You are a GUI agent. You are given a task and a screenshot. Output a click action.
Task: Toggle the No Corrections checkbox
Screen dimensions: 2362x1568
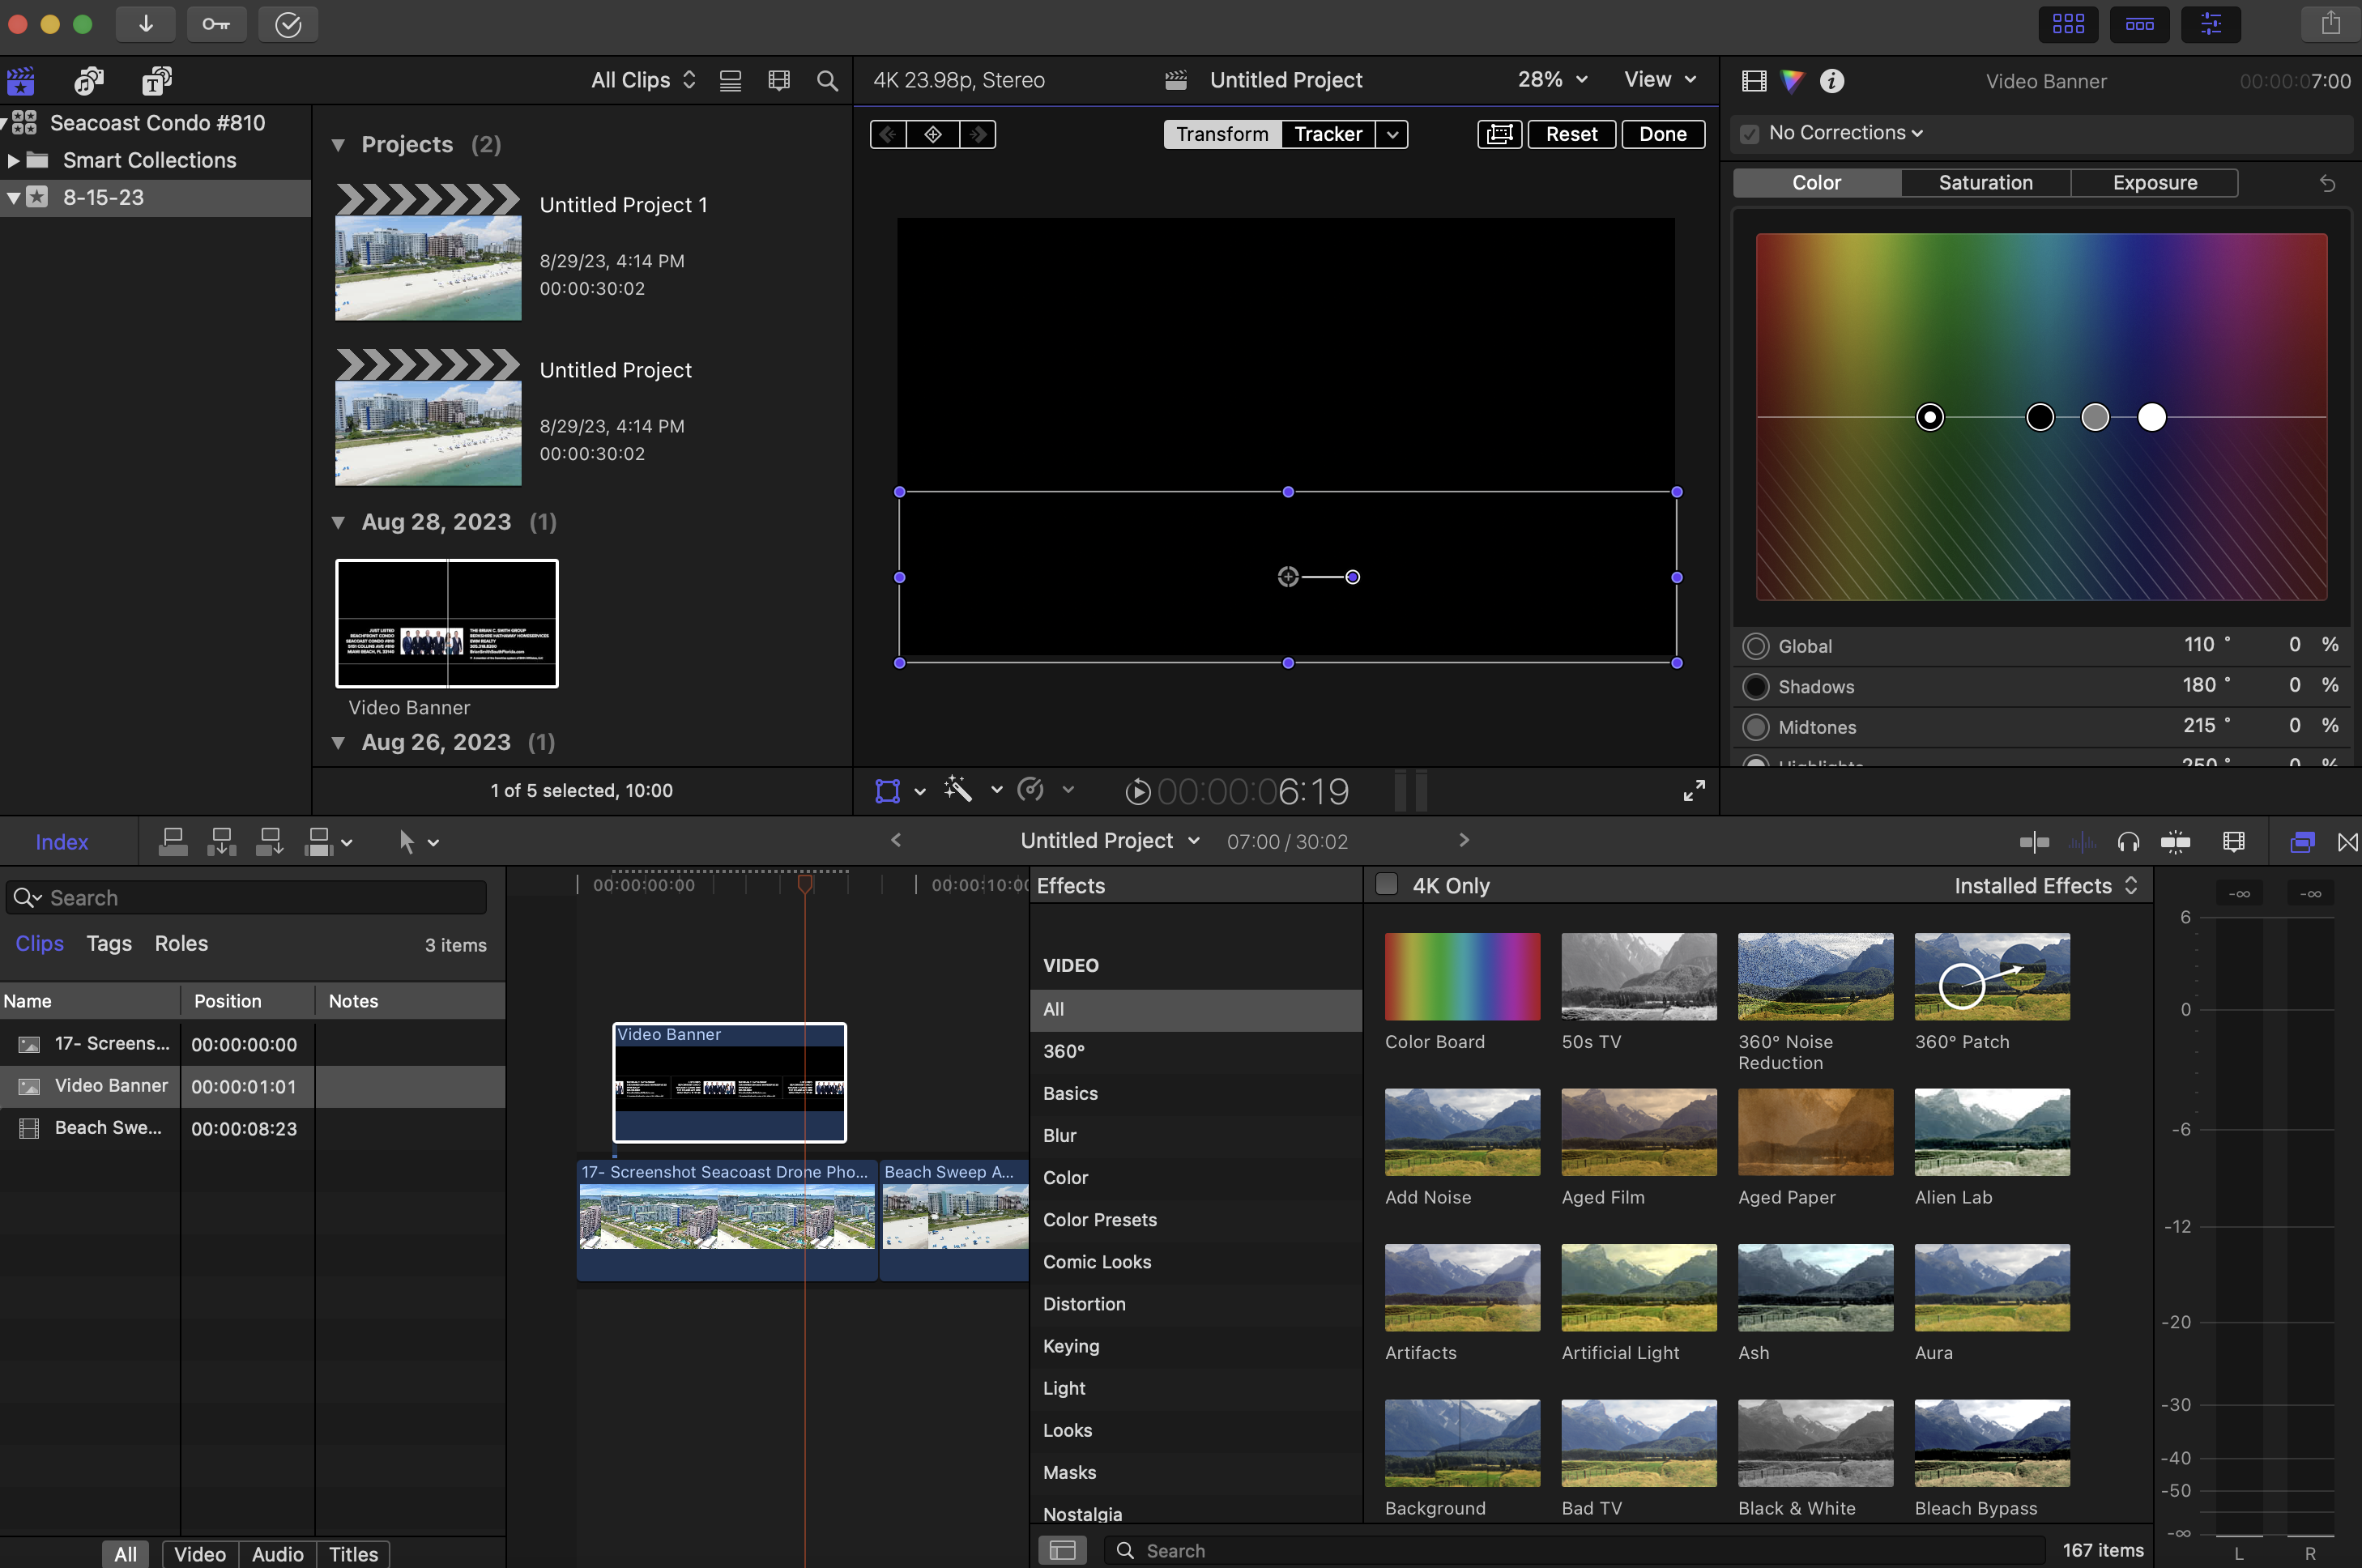coord(1749,133)
